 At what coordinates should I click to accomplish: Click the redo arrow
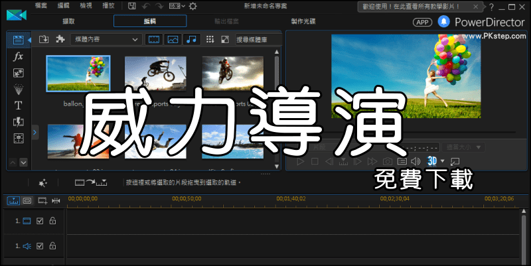coord(160,6)
